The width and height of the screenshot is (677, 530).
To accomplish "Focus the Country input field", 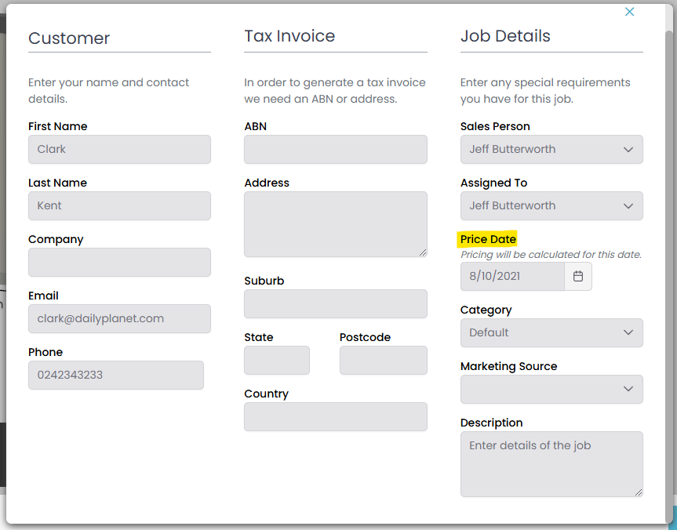I will point(336,416).
